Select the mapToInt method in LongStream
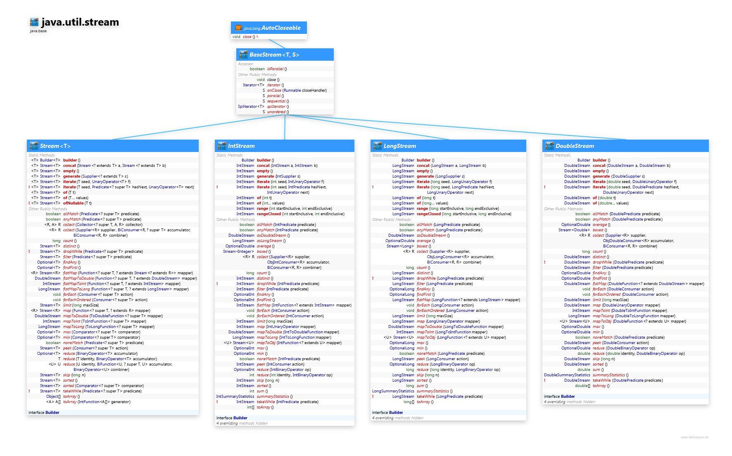The height and width of the screenshot is (456, 732). 425,332
